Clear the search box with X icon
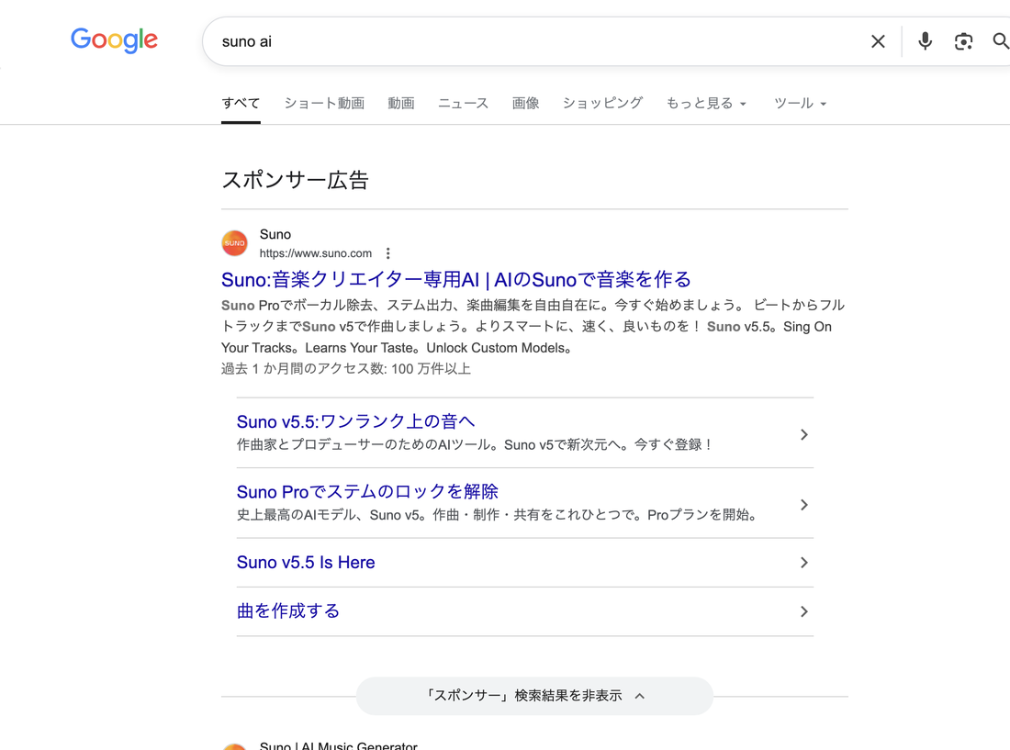Viewport: 1010px width, 750px height. pyautogui.click(x=878, y=41)
